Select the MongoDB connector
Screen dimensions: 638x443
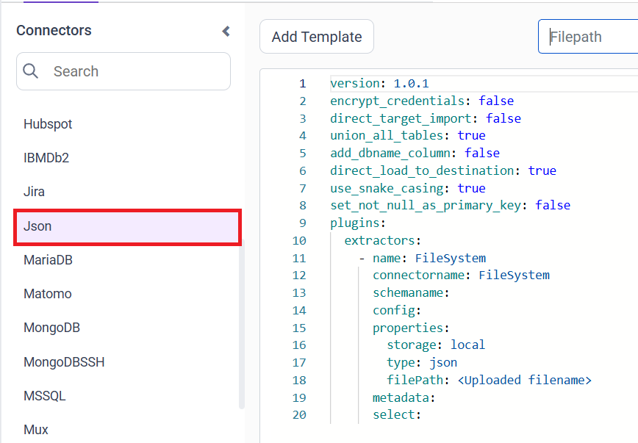click(x=51, y=328)
